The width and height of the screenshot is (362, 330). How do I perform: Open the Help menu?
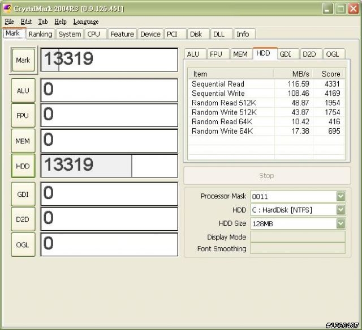[61, 22]
